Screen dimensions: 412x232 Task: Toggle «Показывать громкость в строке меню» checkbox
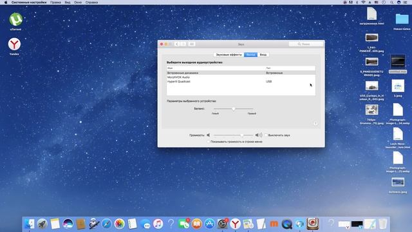pos(209,142)
